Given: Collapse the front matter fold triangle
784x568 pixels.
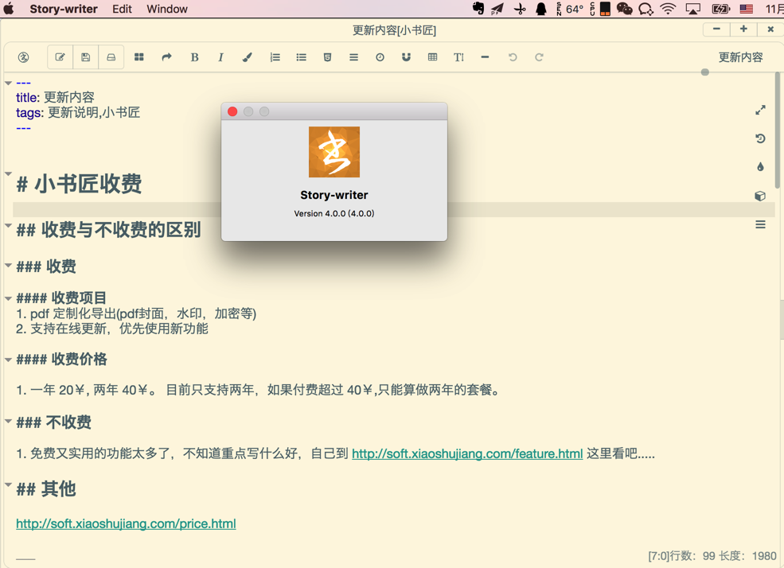Looking at the screenshot, I should 8,83.
